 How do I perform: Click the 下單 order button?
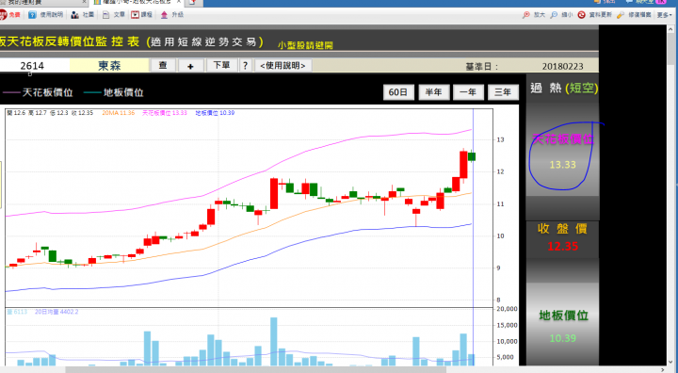[x=221, y=65]
